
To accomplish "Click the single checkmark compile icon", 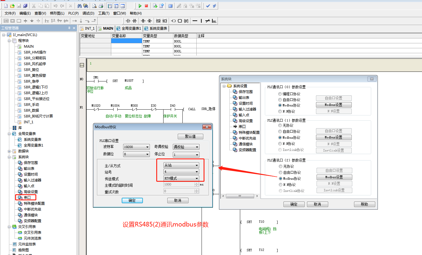I will pos(208,6).
